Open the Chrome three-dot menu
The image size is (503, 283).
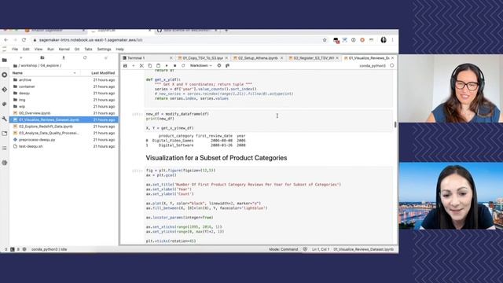pos(392,40)
